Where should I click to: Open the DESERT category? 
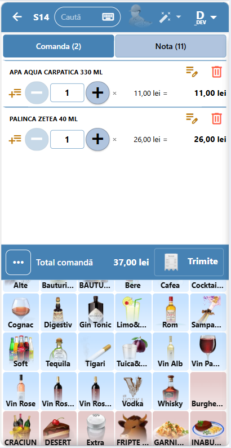coord(58,429)
